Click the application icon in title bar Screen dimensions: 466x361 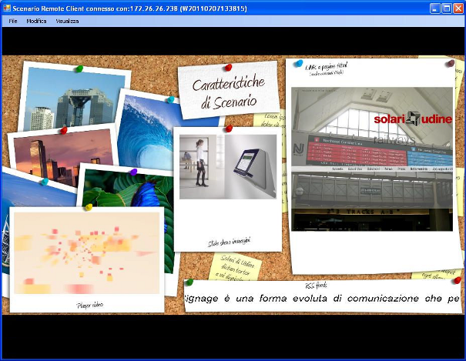(6, 7)
